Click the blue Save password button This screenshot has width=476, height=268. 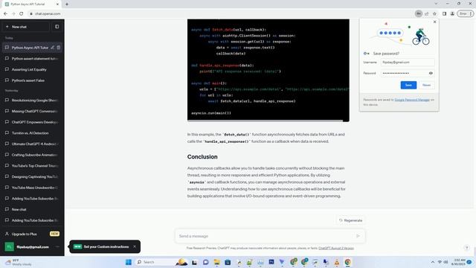point(408,85)
